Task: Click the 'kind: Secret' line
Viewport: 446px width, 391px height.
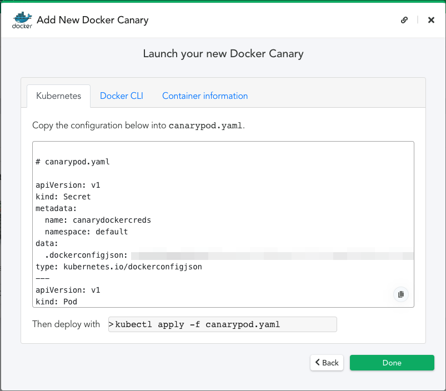Action: [63, 197]
